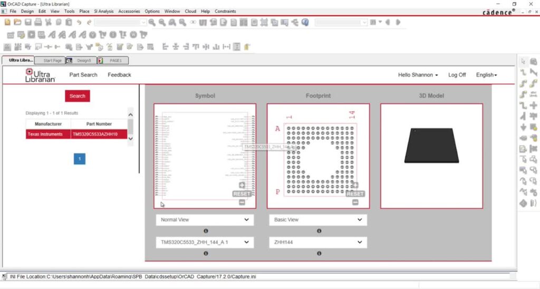
Task: Open the right toolbar search combo box
Action: (341, 22)
